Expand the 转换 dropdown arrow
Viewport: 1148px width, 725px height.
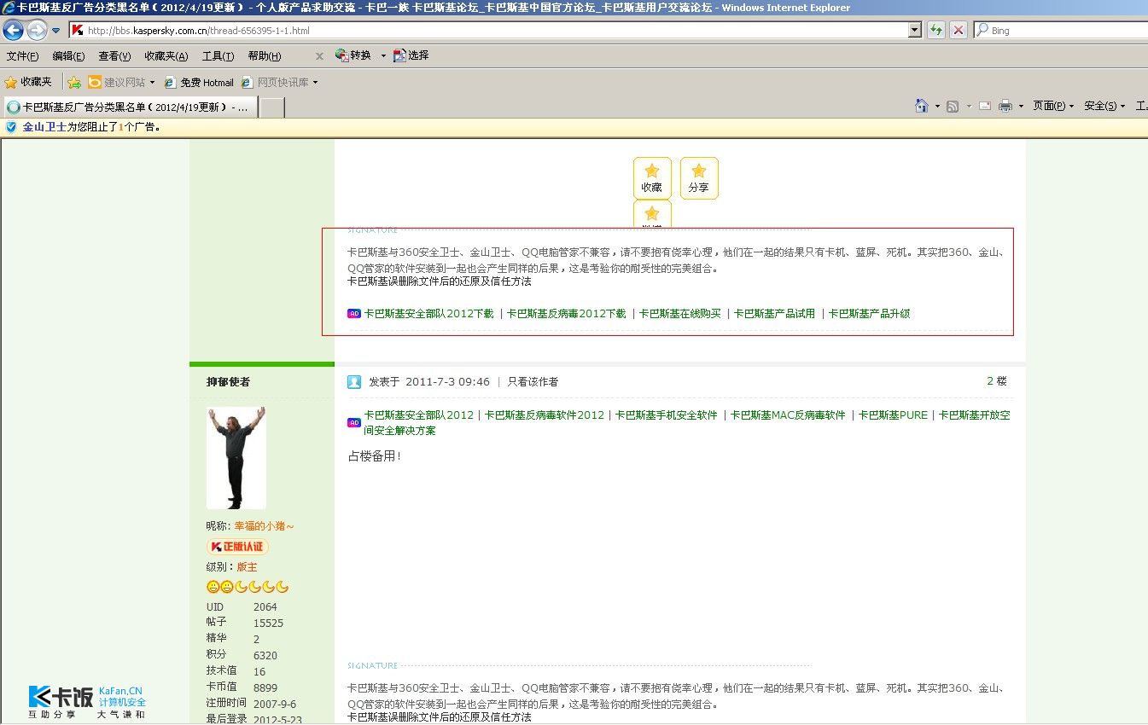[x=383, y=55]
